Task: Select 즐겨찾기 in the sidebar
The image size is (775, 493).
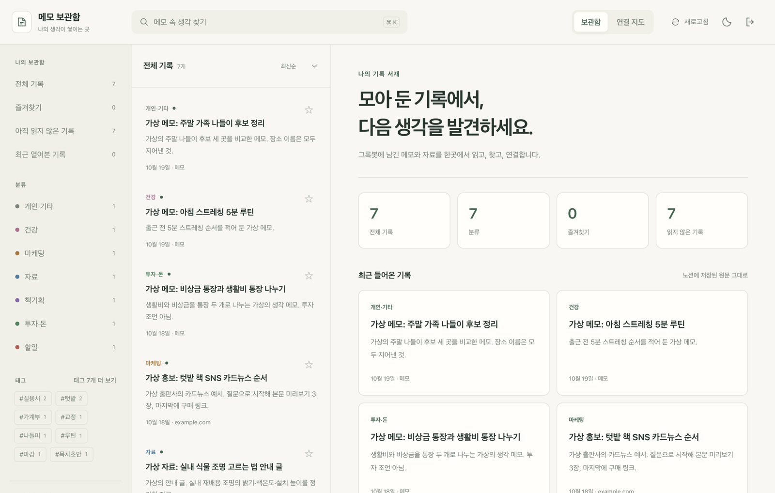Action: (65, 108)
